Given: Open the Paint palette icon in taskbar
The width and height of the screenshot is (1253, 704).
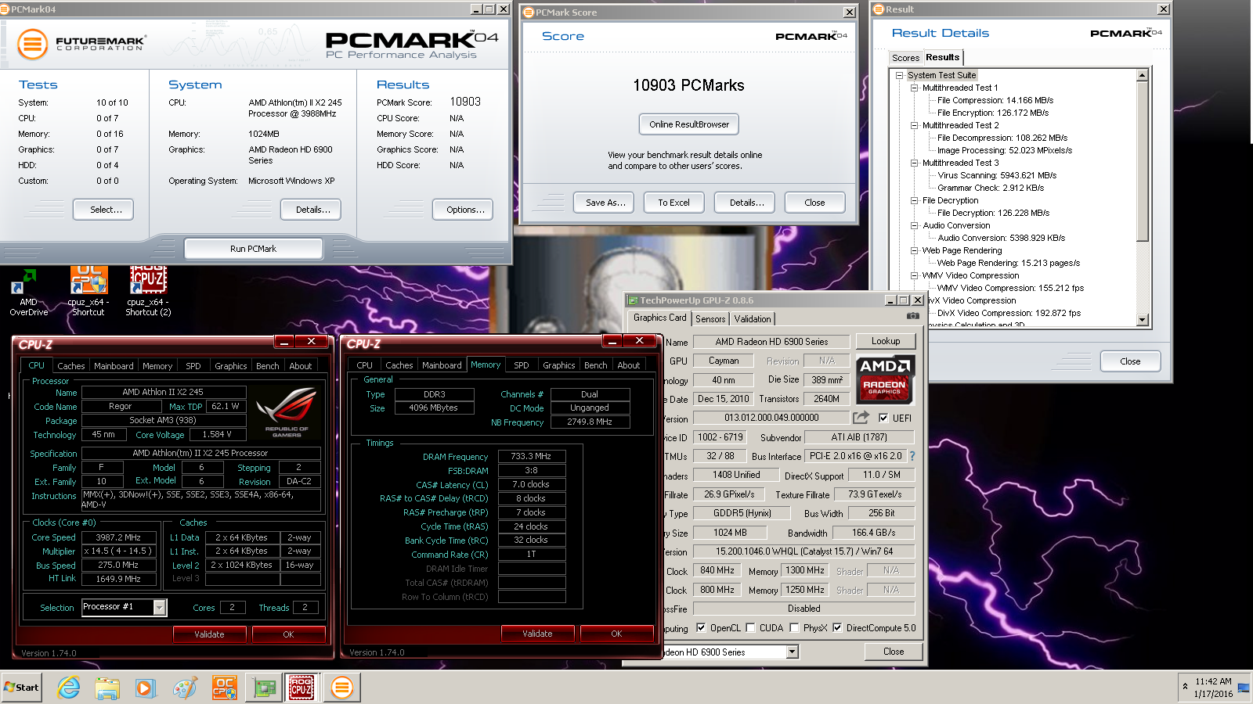Looking at the screenshot, I should tap(185, 688).
